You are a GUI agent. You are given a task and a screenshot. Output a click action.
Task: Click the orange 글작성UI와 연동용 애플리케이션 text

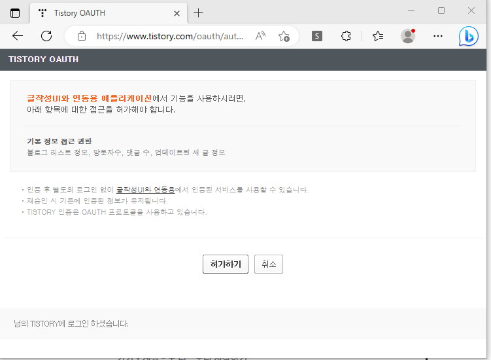(90, 98)
